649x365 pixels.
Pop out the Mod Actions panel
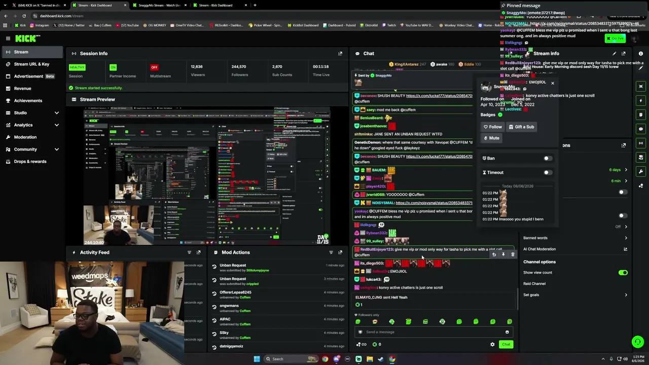point(340,252)
